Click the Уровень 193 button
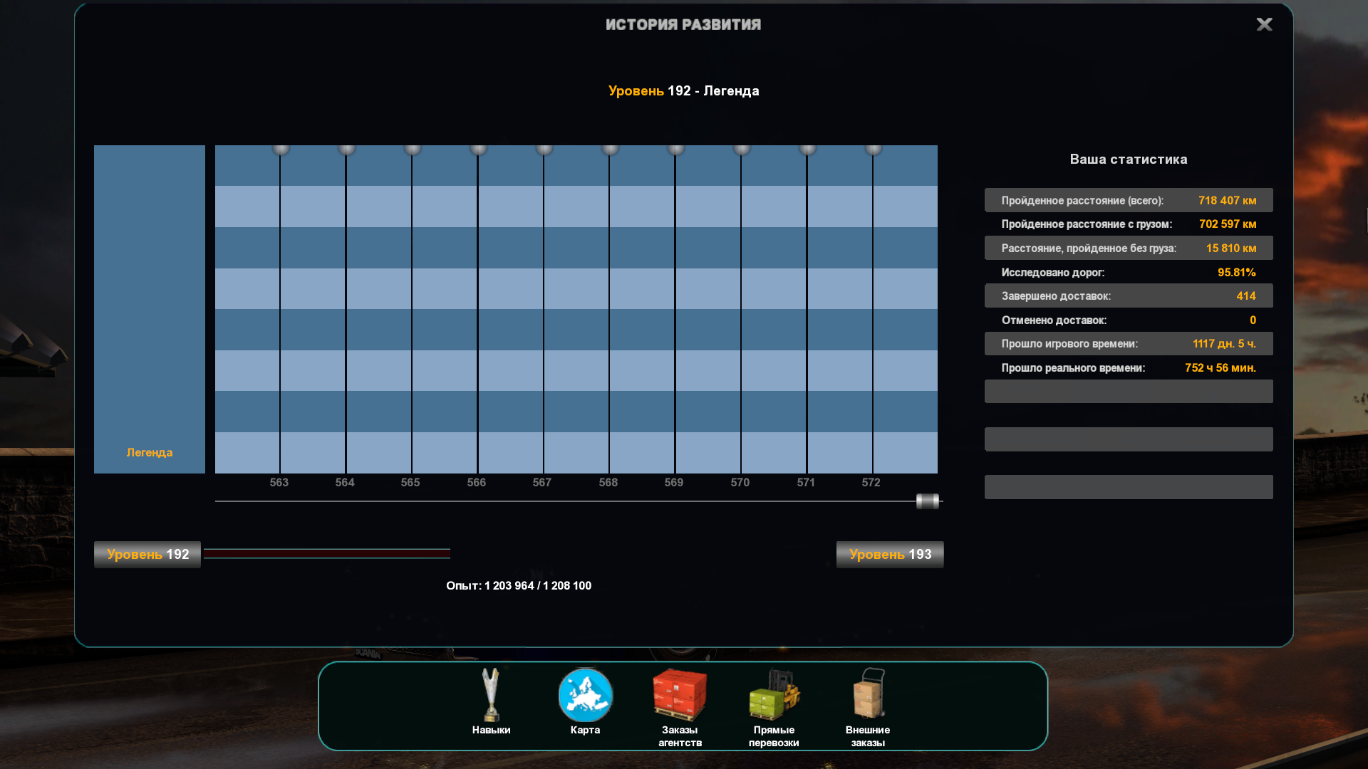Image resolution: width=1368 pixels, height=769 pixels. coord(890,555)
